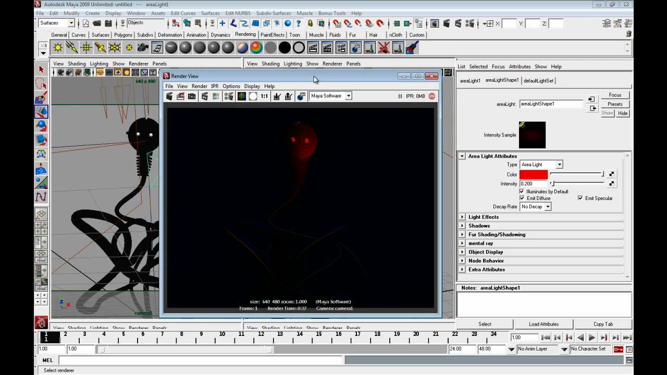667x375 pixels.
Task: Click Keep Image icon in Render View
Action: click(x=277, y=96)
